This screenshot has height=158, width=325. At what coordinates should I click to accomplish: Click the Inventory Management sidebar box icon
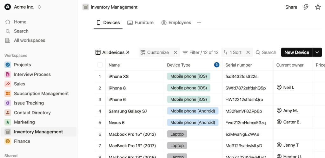8,132
